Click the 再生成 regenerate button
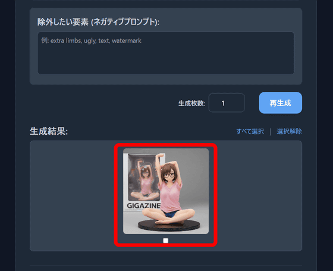The width and height of the screenshot is (333, 271). 280,103
